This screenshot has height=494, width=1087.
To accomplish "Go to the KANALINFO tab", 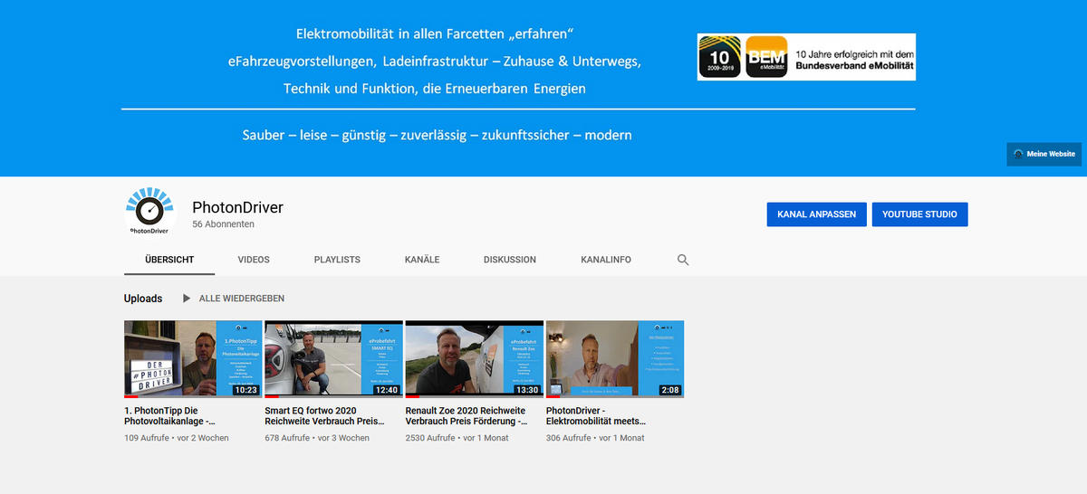I will 606,260.
